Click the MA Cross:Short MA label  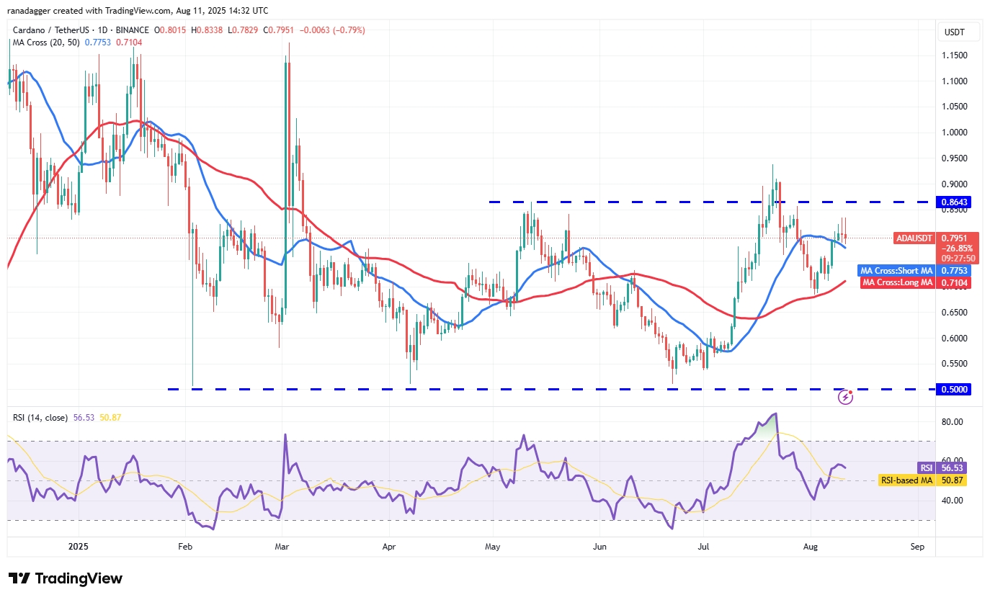[896, 271]
